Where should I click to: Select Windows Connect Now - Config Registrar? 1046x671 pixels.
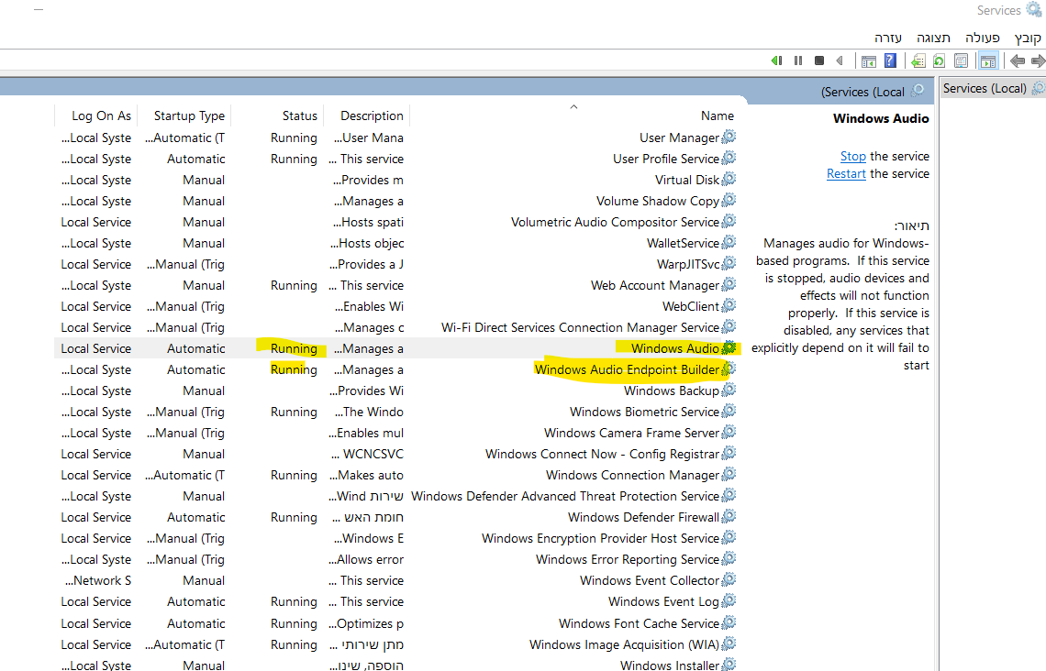tap(603, 454)
